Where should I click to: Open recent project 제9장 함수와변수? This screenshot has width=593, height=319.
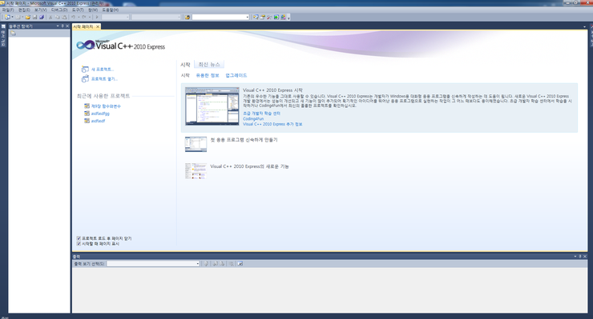(x=106, y=106)
